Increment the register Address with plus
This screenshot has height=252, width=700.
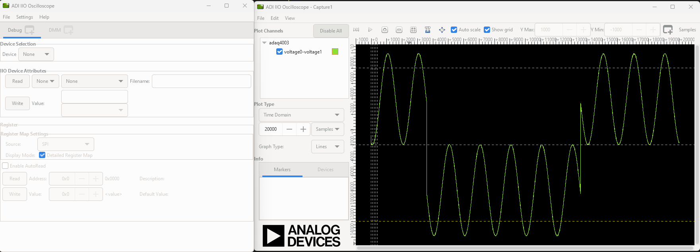tap(96, 179)
